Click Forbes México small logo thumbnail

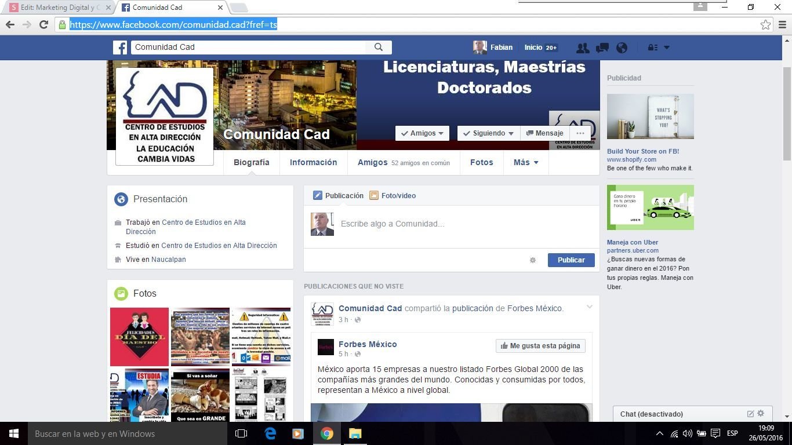(326, 347)
